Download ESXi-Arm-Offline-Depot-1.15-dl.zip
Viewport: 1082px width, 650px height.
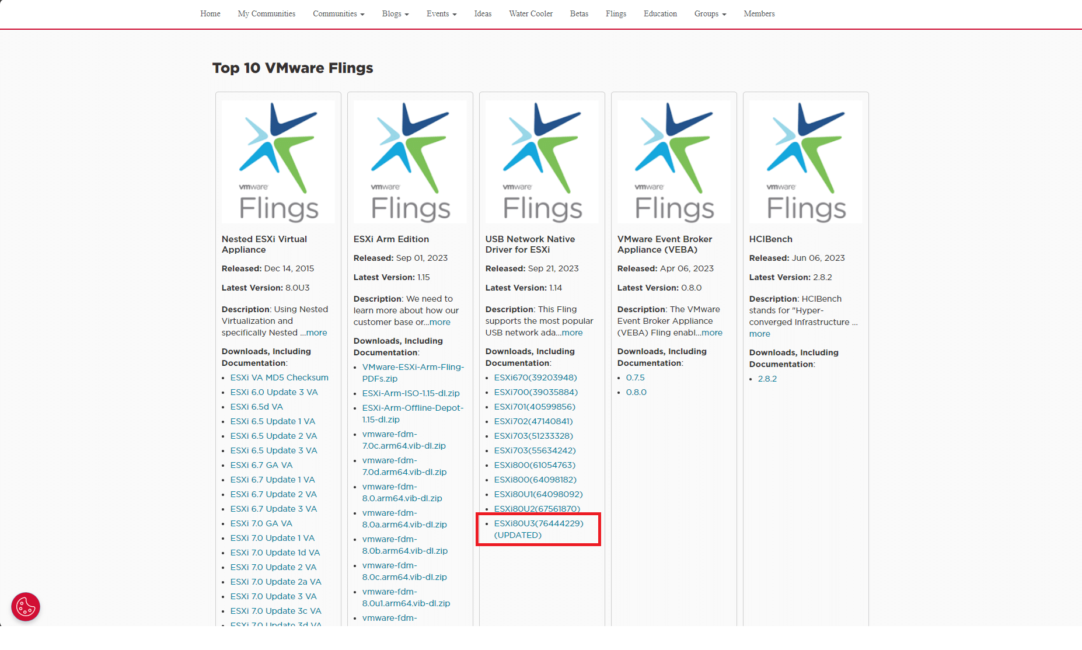pos(413,414)
